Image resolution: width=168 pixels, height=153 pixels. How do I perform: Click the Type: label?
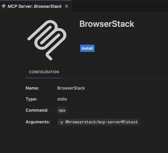(32, 99)
